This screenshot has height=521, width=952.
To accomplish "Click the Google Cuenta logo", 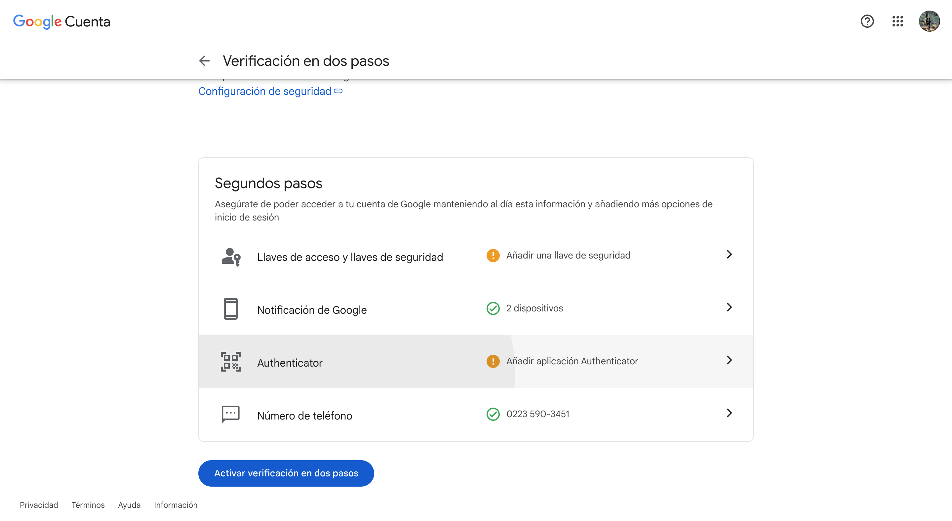I will pos(62,21).
